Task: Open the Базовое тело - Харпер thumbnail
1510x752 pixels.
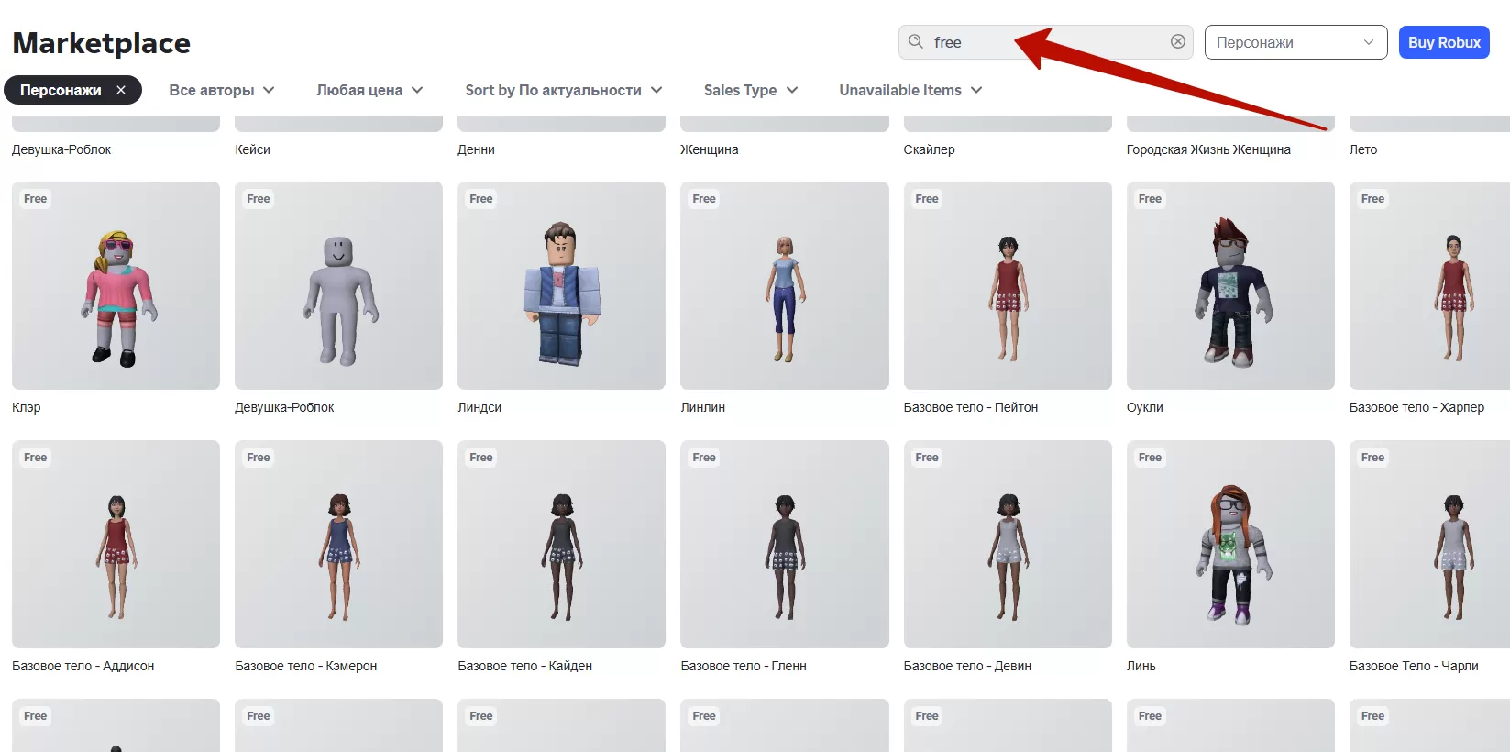Action: click(x=1429, y=285)
